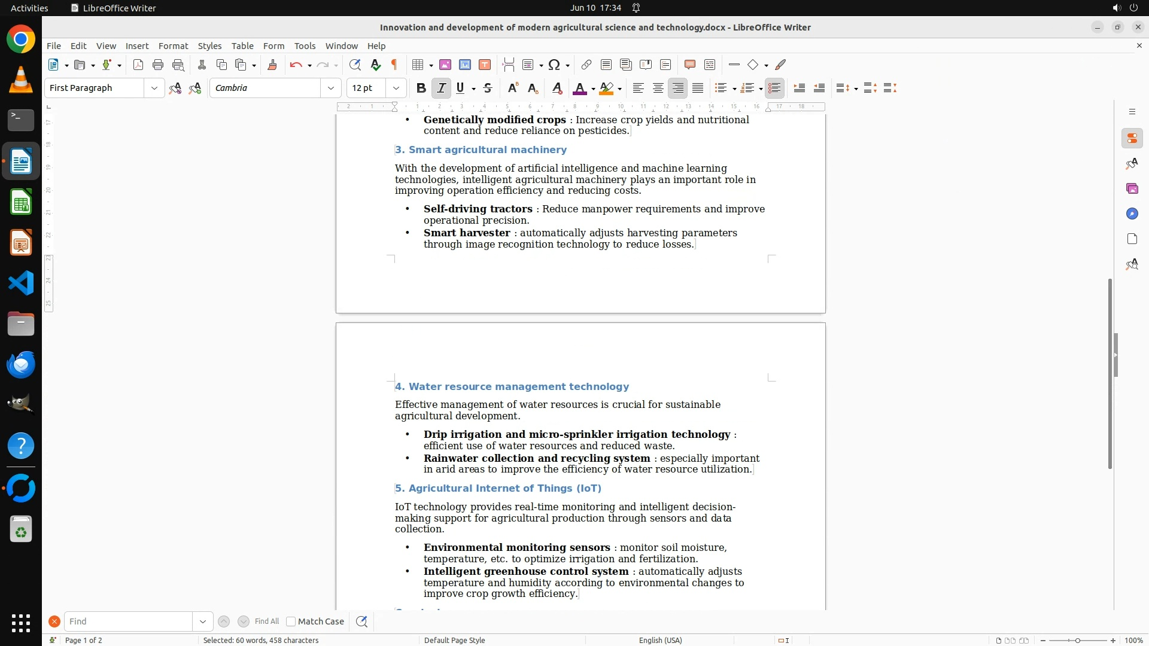Apply strikethrough formatting
This screenshot has height=646, width=1149.
tap(488, 89)
